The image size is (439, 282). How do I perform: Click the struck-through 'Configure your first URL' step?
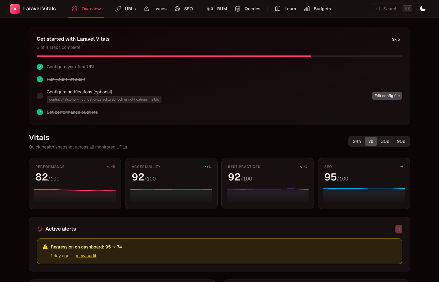click(71, 67)
